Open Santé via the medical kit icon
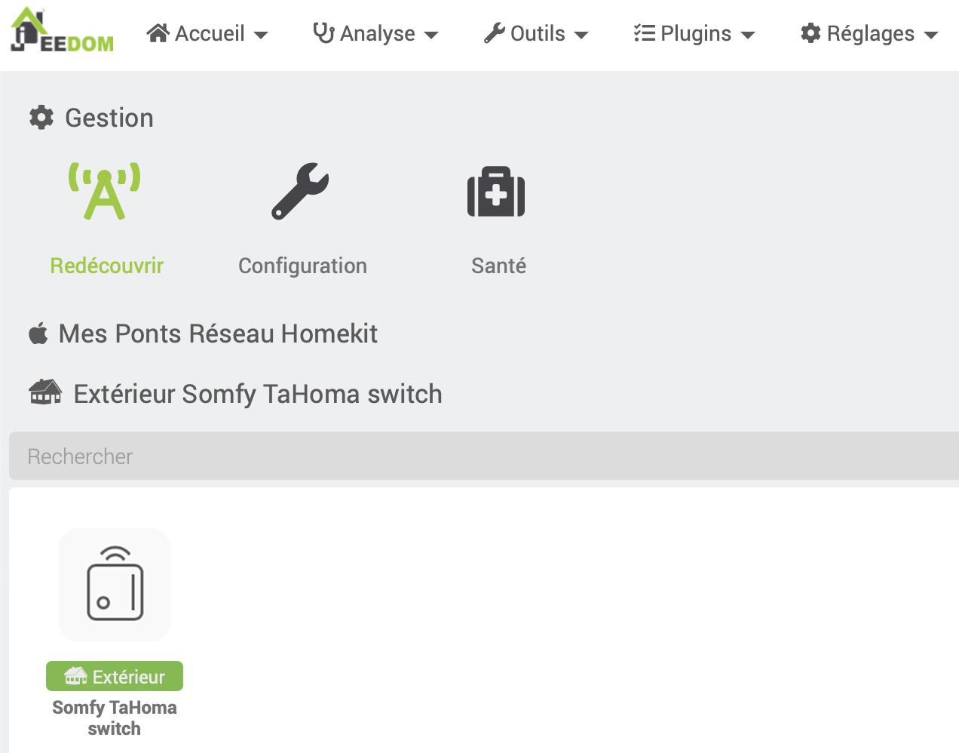Viewport: 959px width, 753px height. pos(496,192)
